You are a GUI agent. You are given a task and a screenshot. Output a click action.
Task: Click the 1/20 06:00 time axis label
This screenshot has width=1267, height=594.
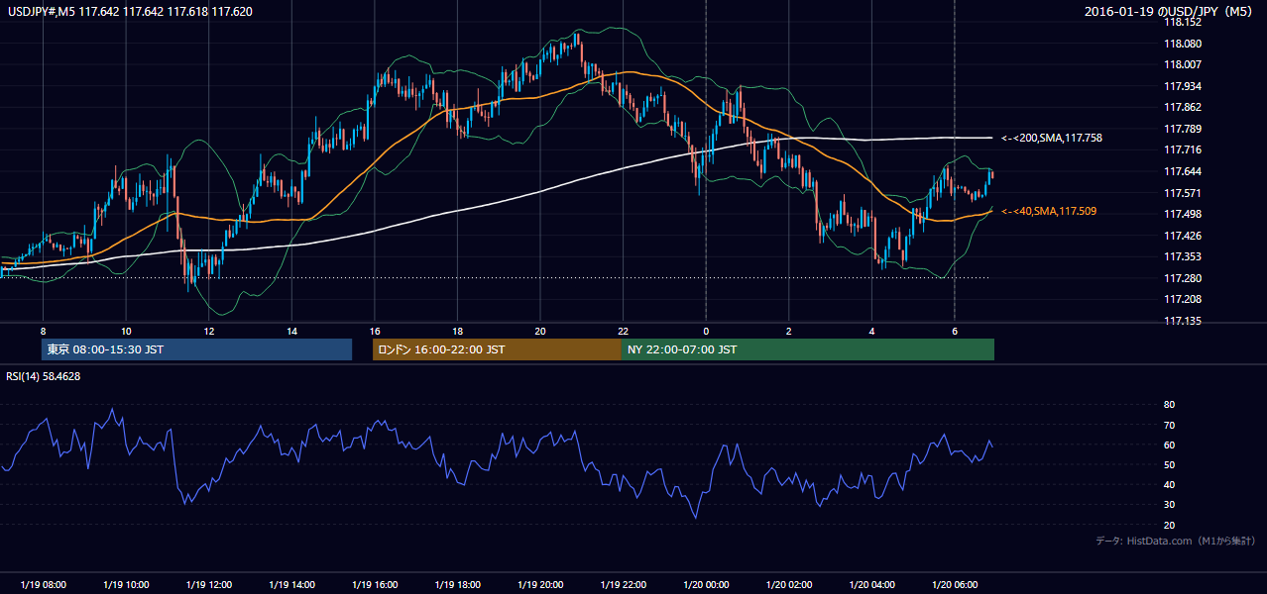click(955, 584)
